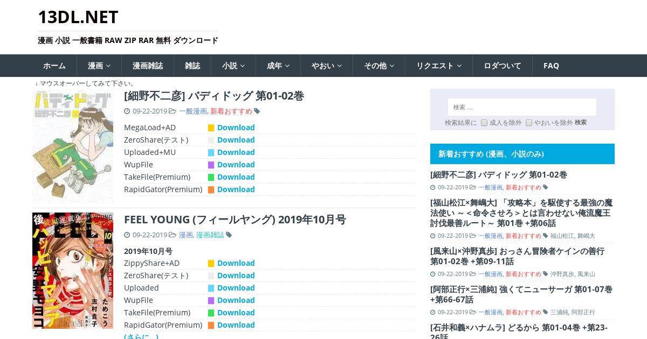Click tag icon after 漫画雑誌 in FEEL YOUNG post
Image resolution: width=647 pixels, height=339 pixels.
point(229,235)
